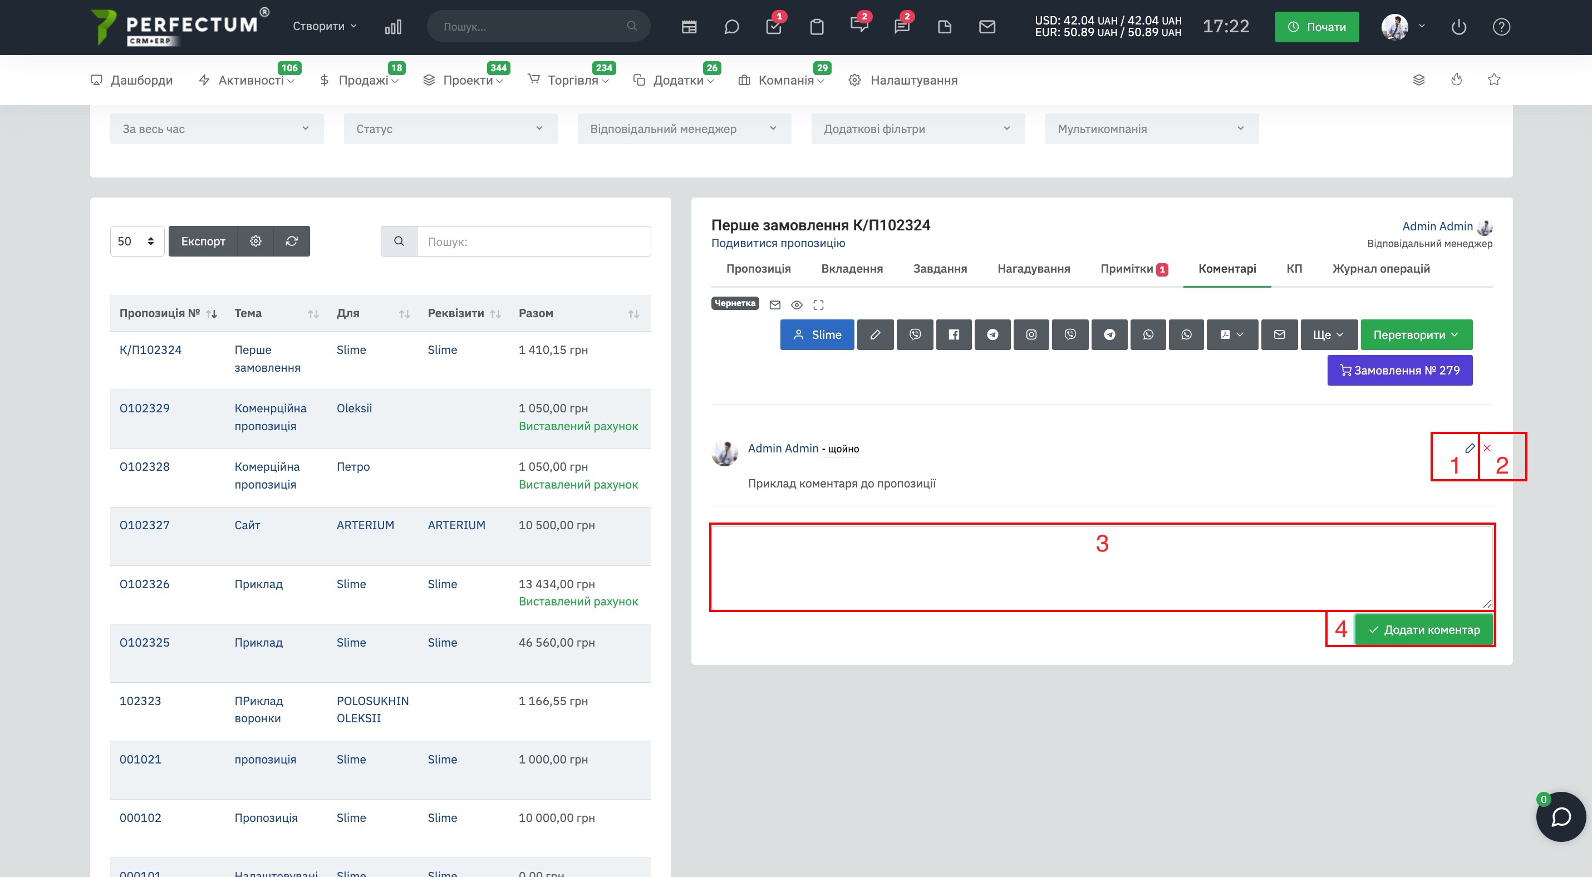
Task: Toggle the favorites star icon
Action: (1493, 79)
